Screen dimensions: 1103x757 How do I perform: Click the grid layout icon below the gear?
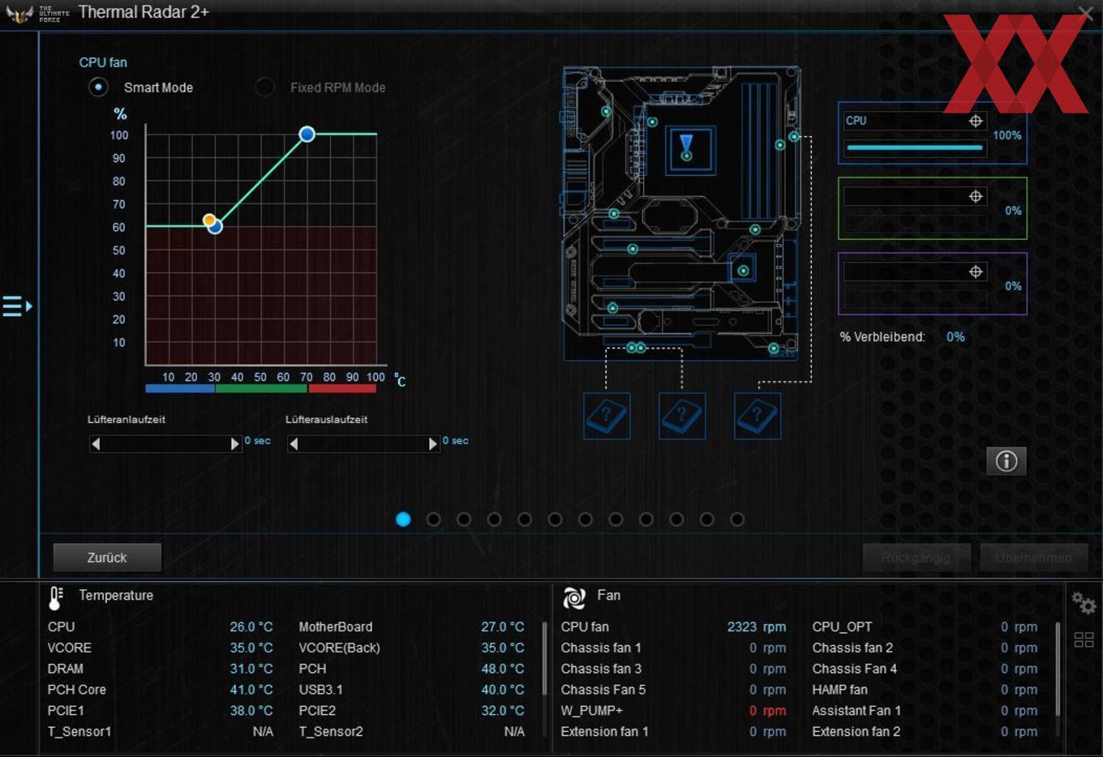pos(1084,639)
